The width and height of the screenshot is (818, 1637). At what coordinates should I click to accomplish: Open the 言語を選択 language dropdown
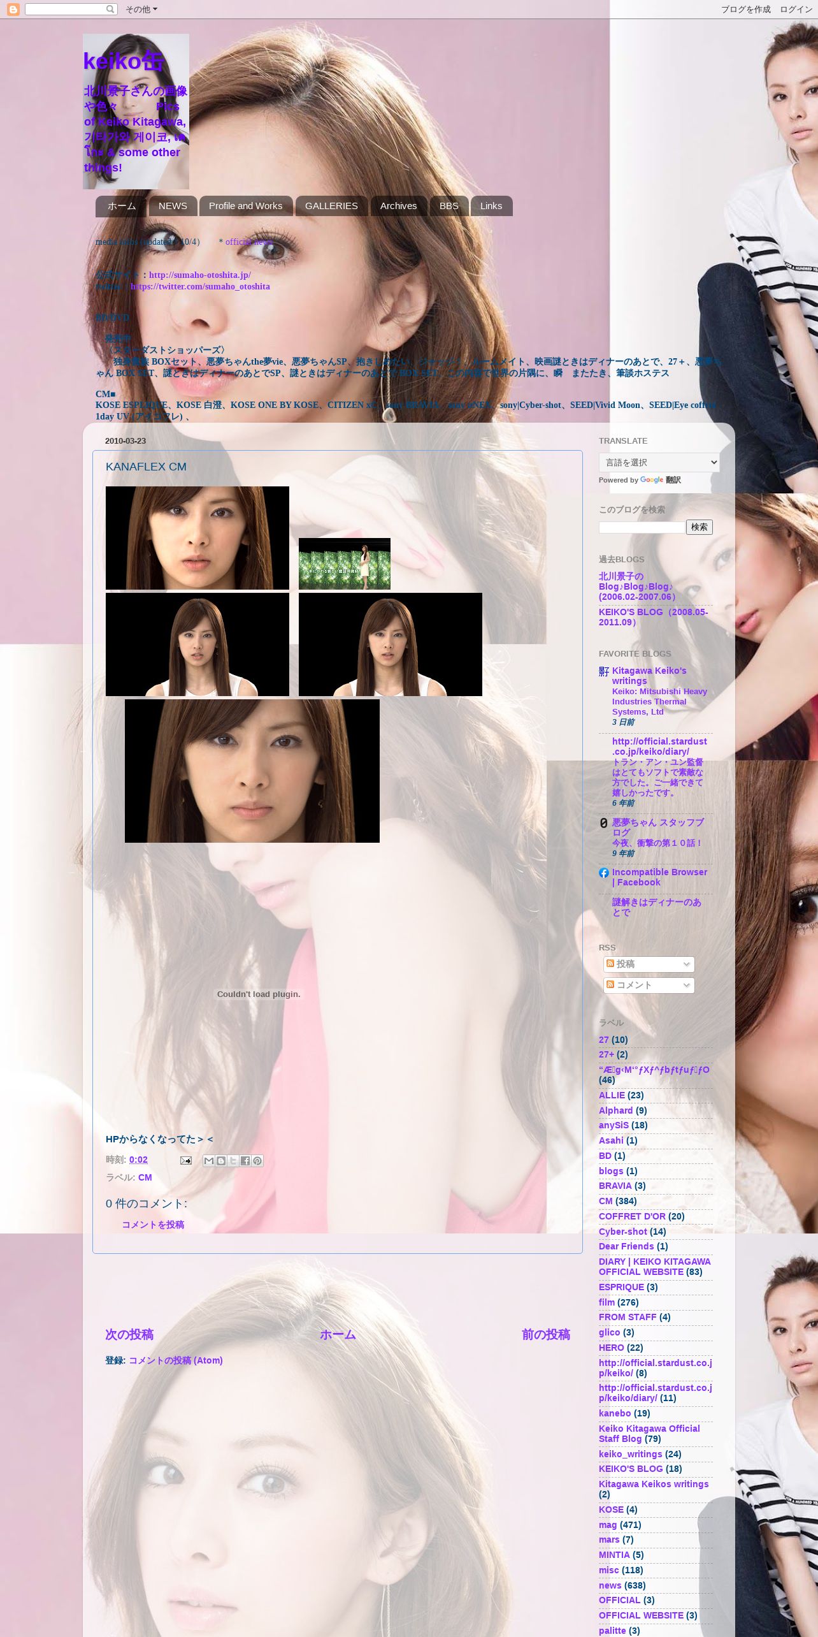pos(659,462)
